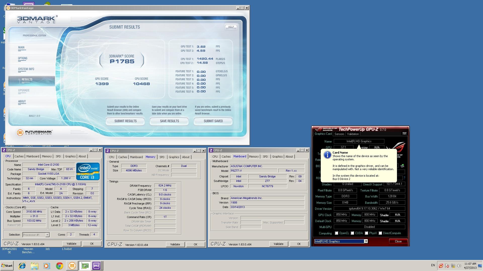Click the HELP button in 3DMark
This screenshot has height=271, width=483.
pos(231,27)
